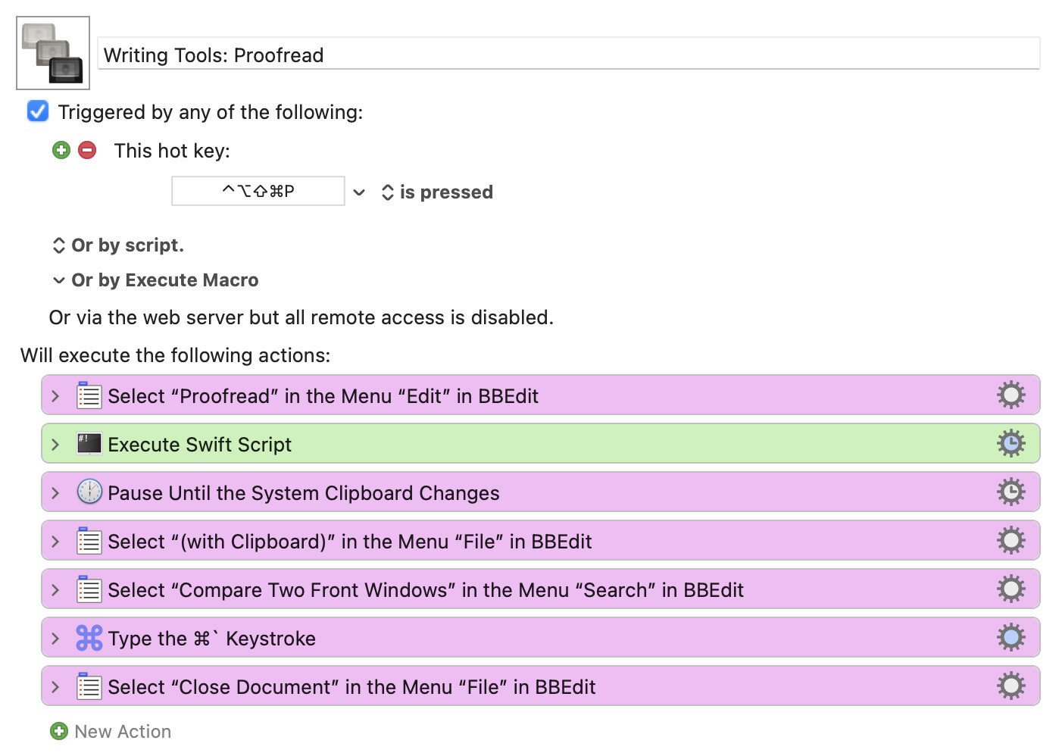Select the '(with Clipboard)' File menu action
The image size is (1056, 756).
[349, 541]
